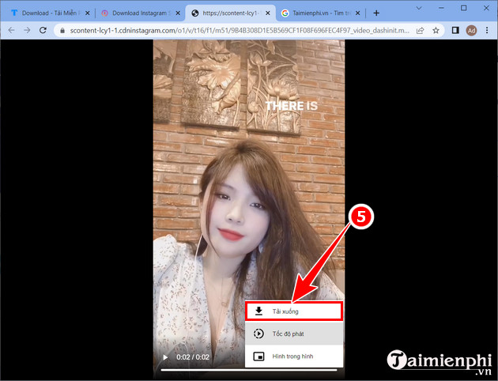498x381 pixels.
Task: Click the address bar URL field
Action: coord(240,31)
